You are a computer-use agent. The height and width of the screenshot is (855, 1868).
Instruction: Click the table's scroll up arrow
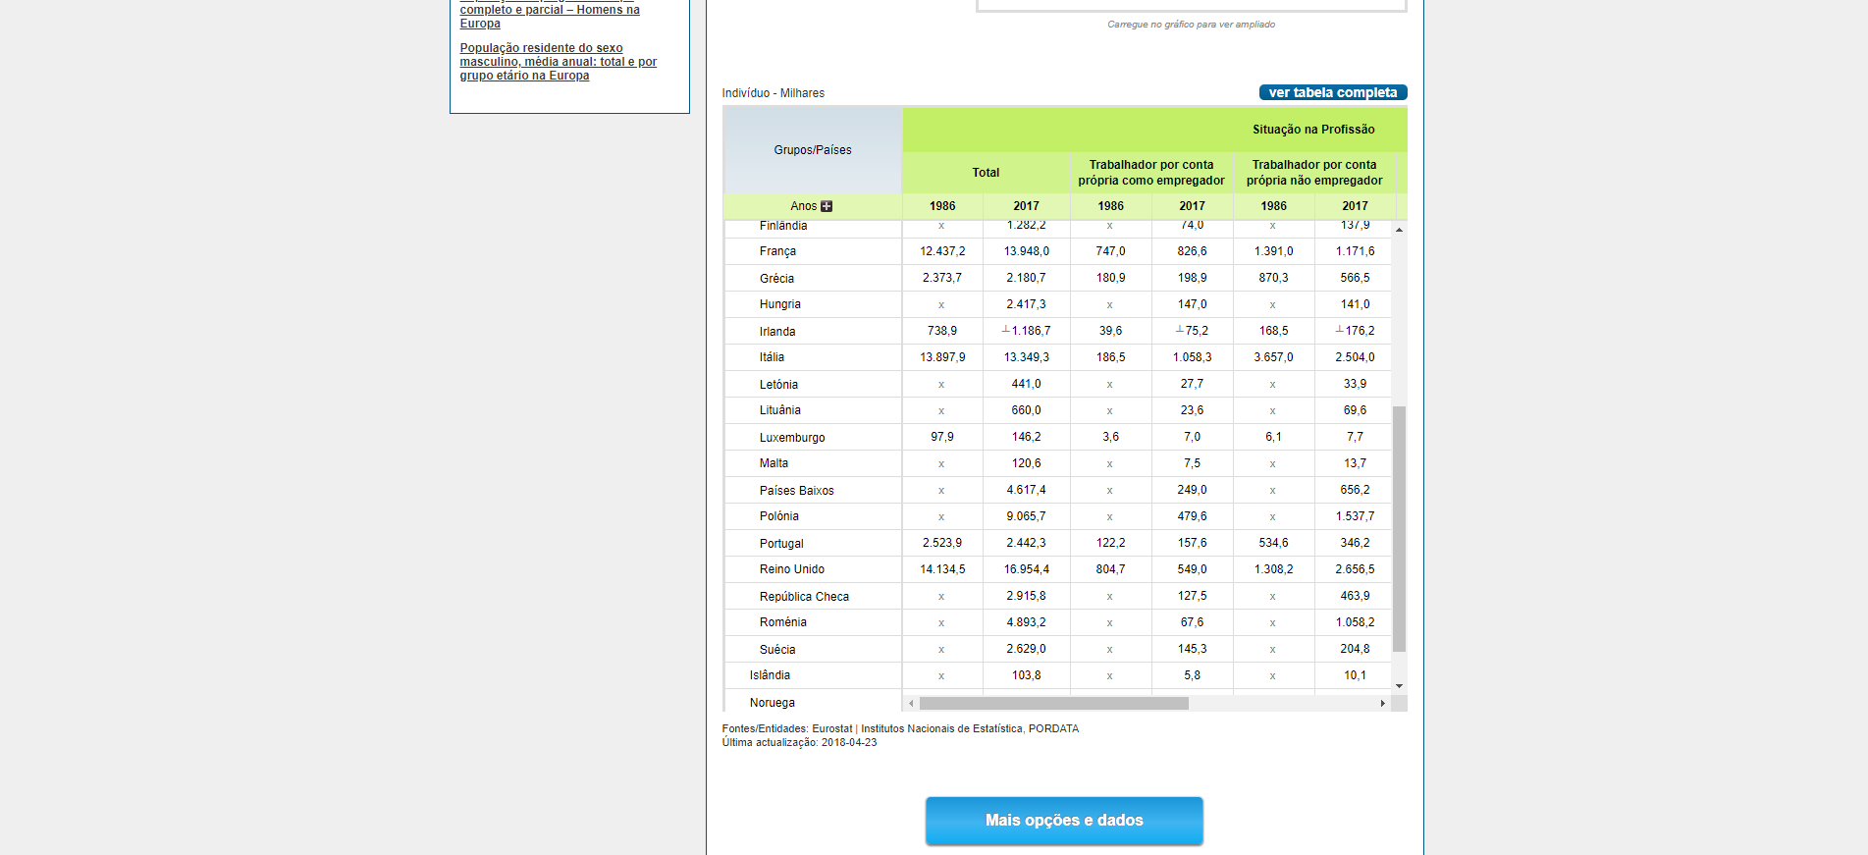[x=1399, y=230]
